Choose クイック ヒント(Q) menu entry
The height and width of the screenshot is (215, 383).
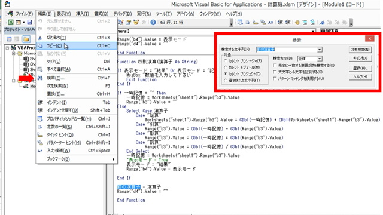[x=77, y=135]
